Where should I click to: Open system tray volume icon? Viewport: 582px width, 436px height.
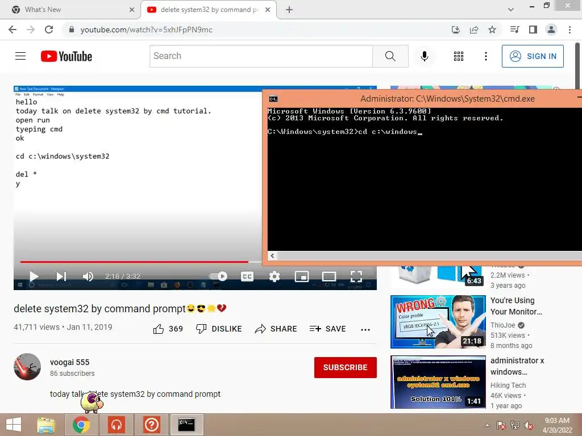[x=529, y=425]
